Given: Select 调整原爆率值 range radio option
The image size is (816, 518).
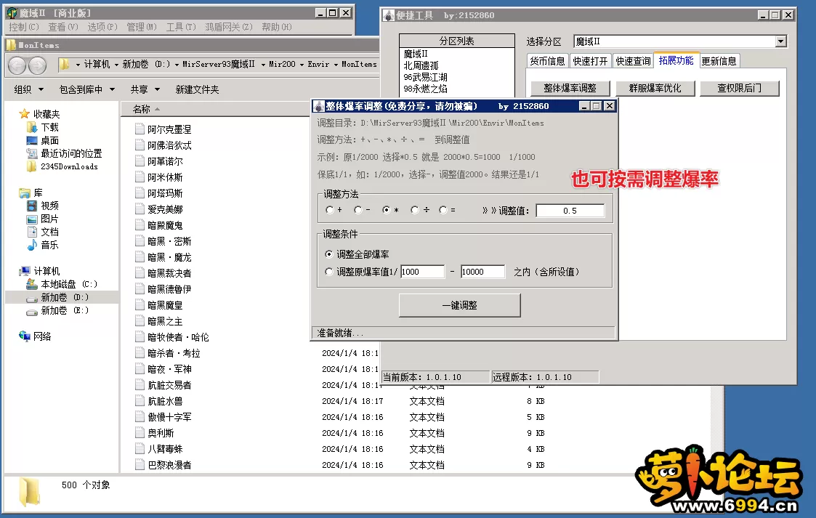Looking at the screenshot, I should (x=328, y=272).
